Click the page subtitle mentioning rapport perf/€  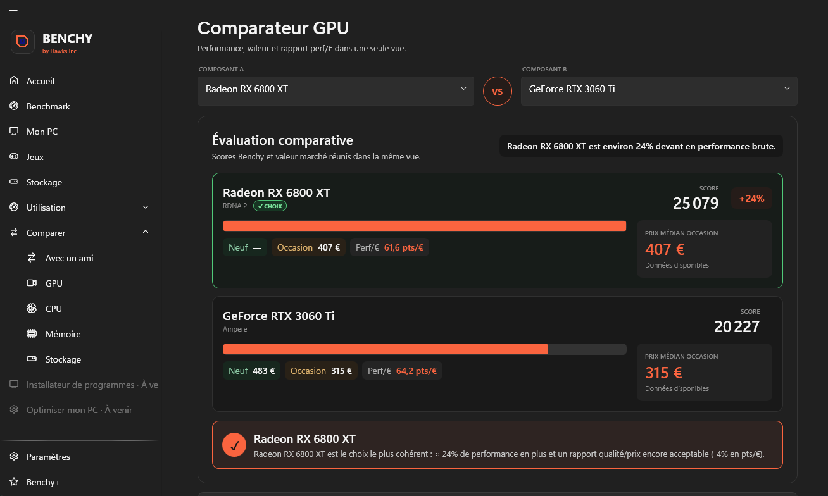(301, 48)
